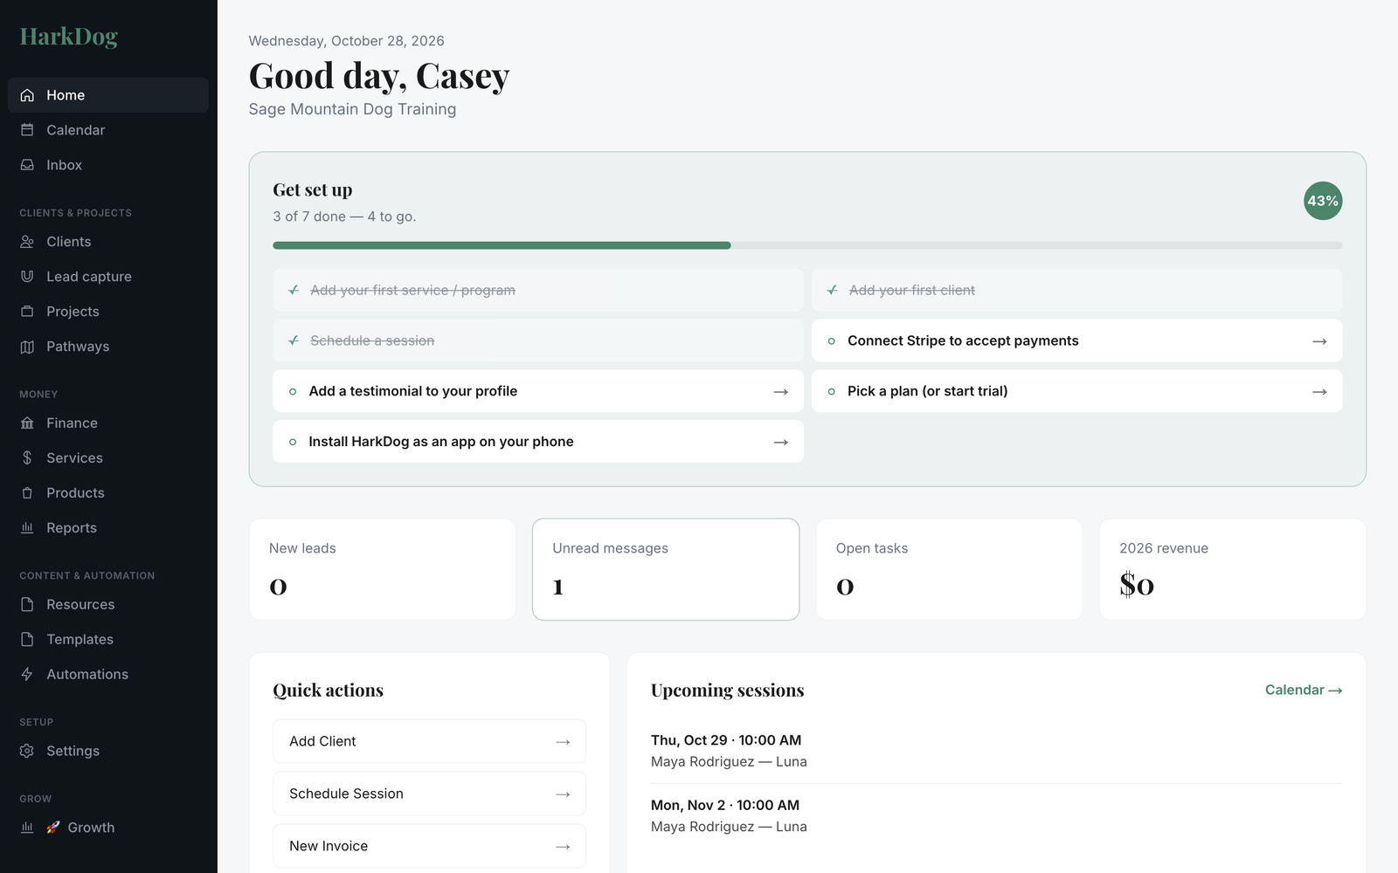Click the arrow on Install HarkDog app row
This screenshot has height=873, width=1398.
coord(781,443)
